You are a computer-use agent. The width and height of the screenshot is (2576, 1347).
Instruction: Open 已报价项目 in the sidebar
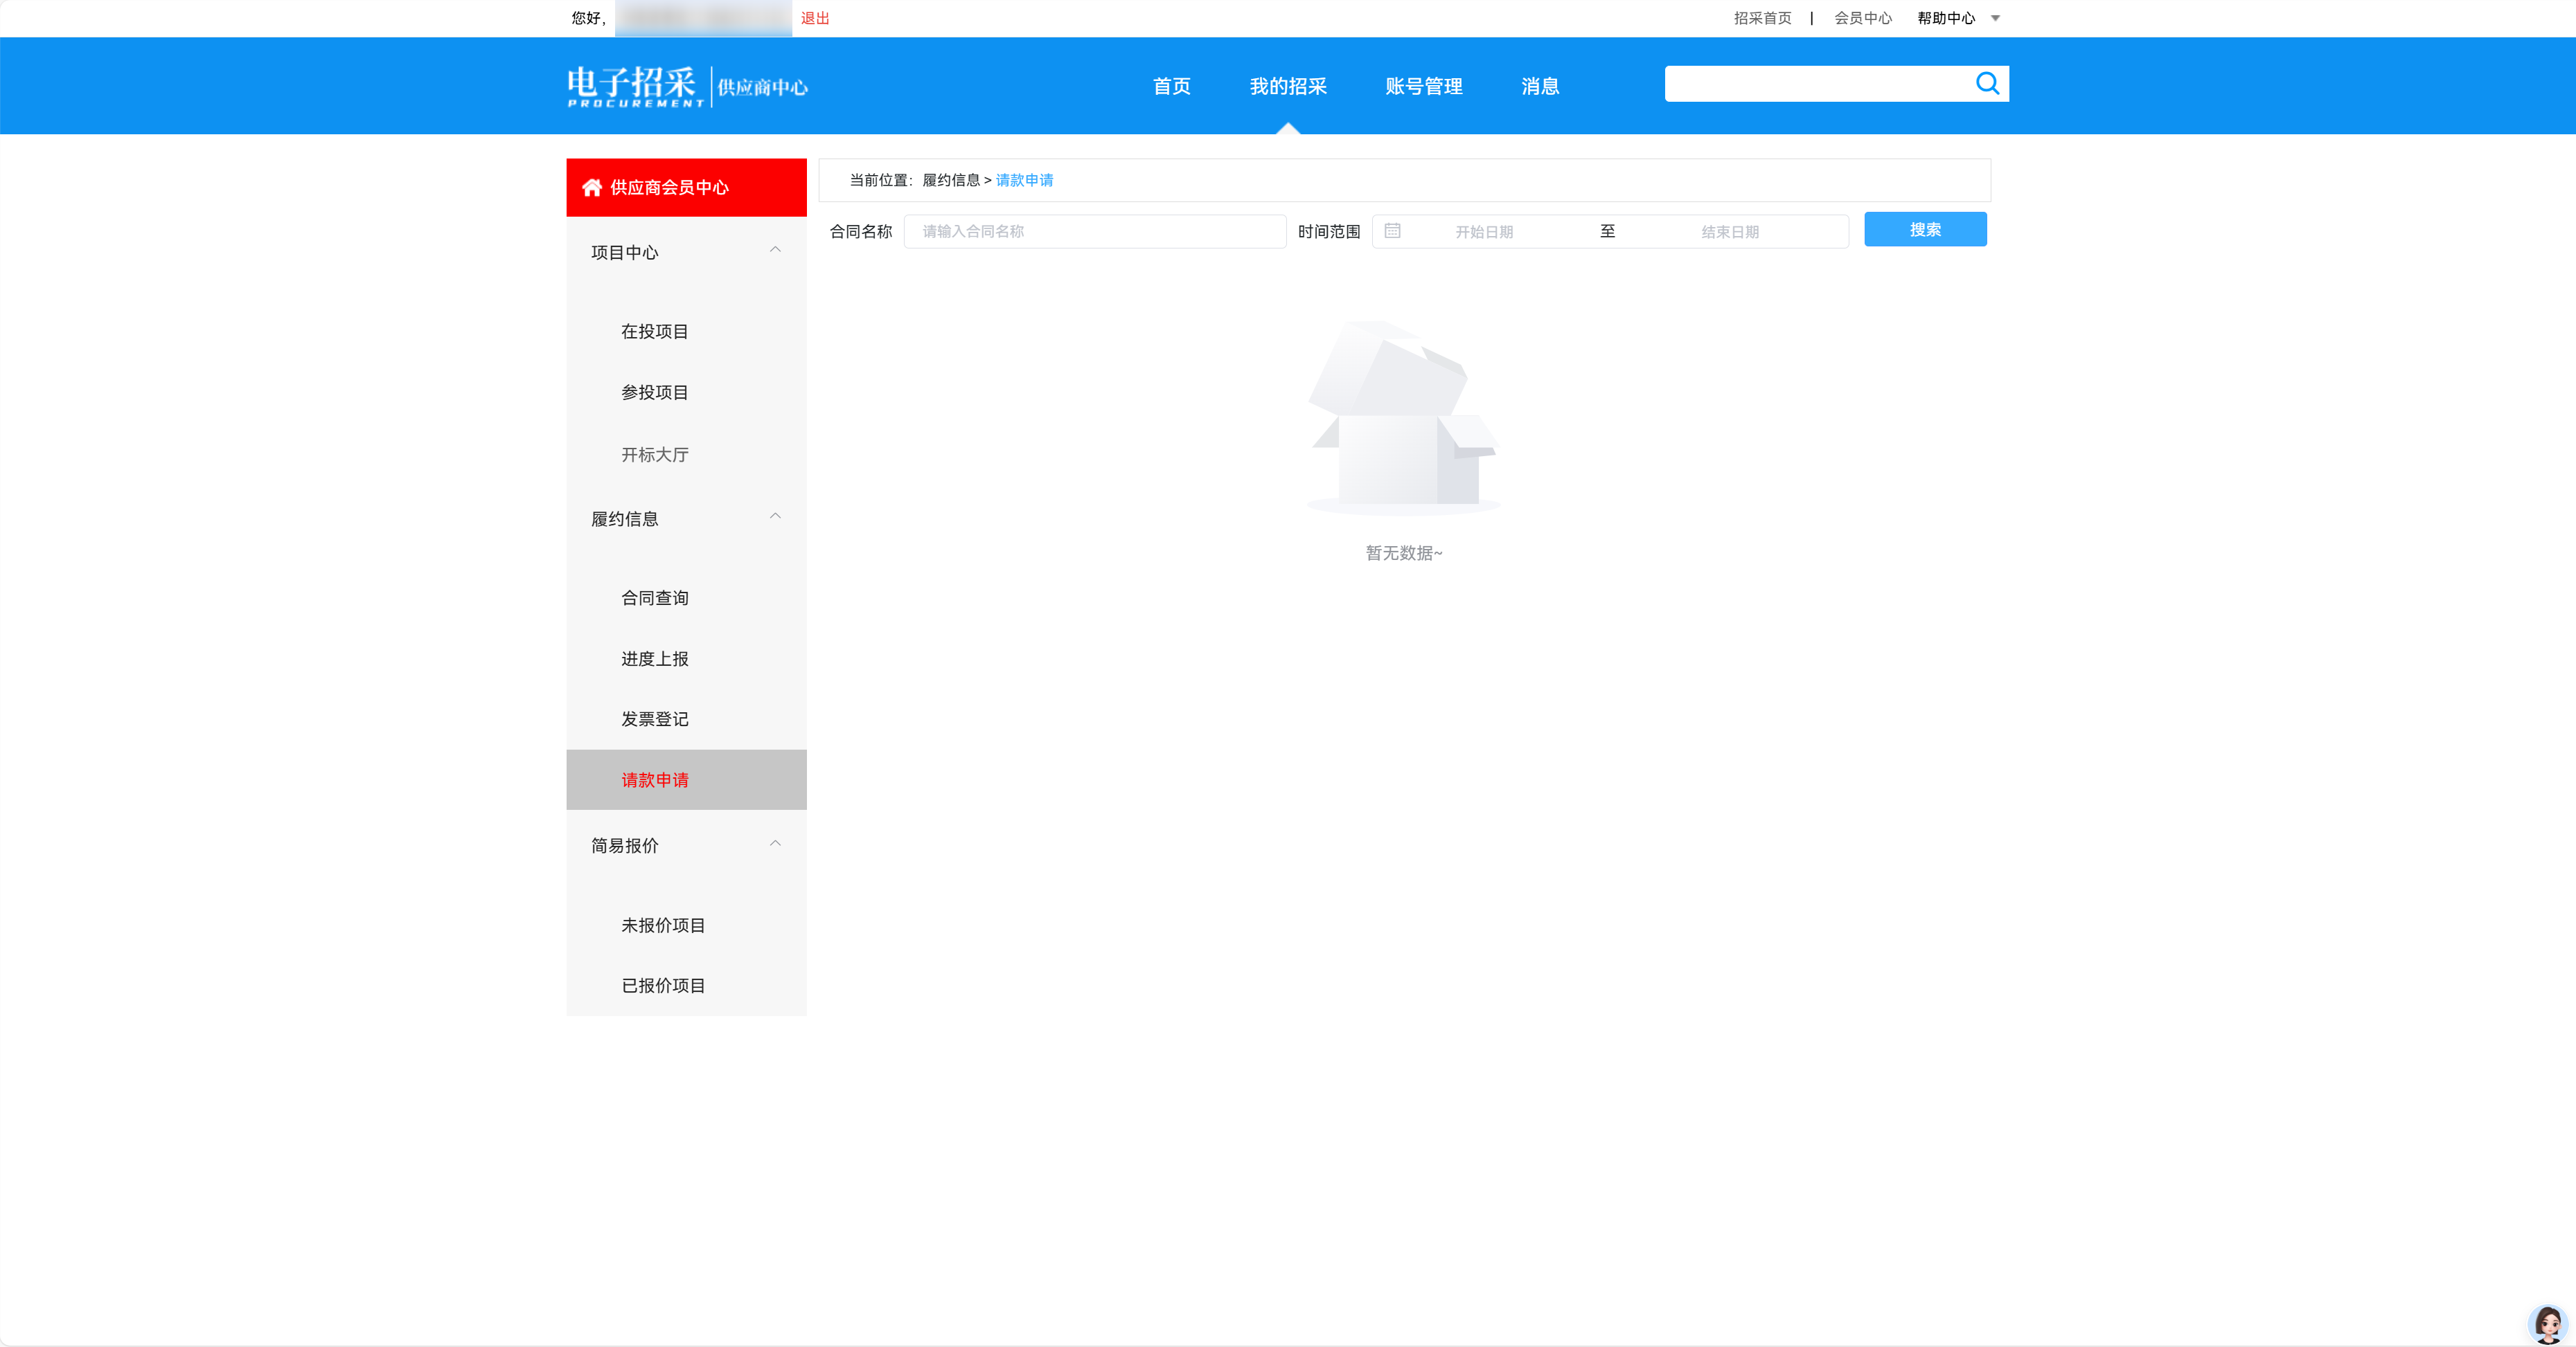[x=663, y=985]
